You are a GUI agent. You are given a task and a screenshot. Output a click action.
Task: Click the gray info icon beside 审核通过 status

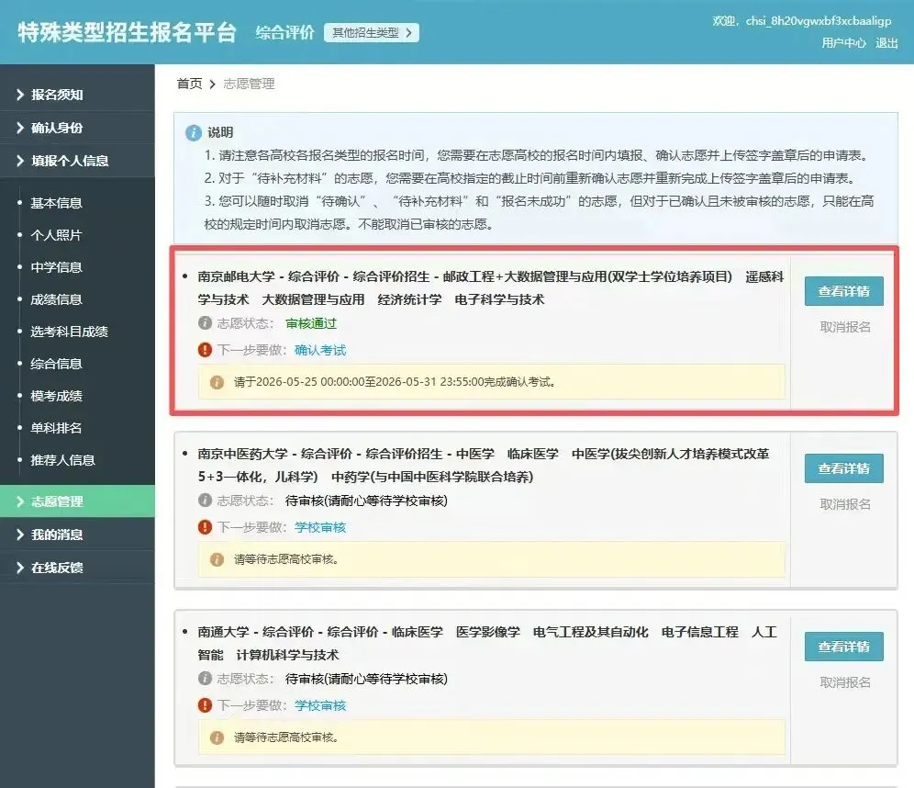(x=206, y=322)
